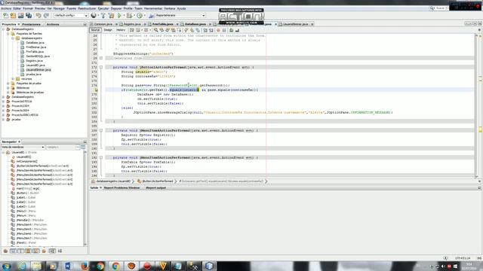This screenshot has width=483, height=271.
Task: Click the New File toolbar icon
Action: click(x=5, y=15)
